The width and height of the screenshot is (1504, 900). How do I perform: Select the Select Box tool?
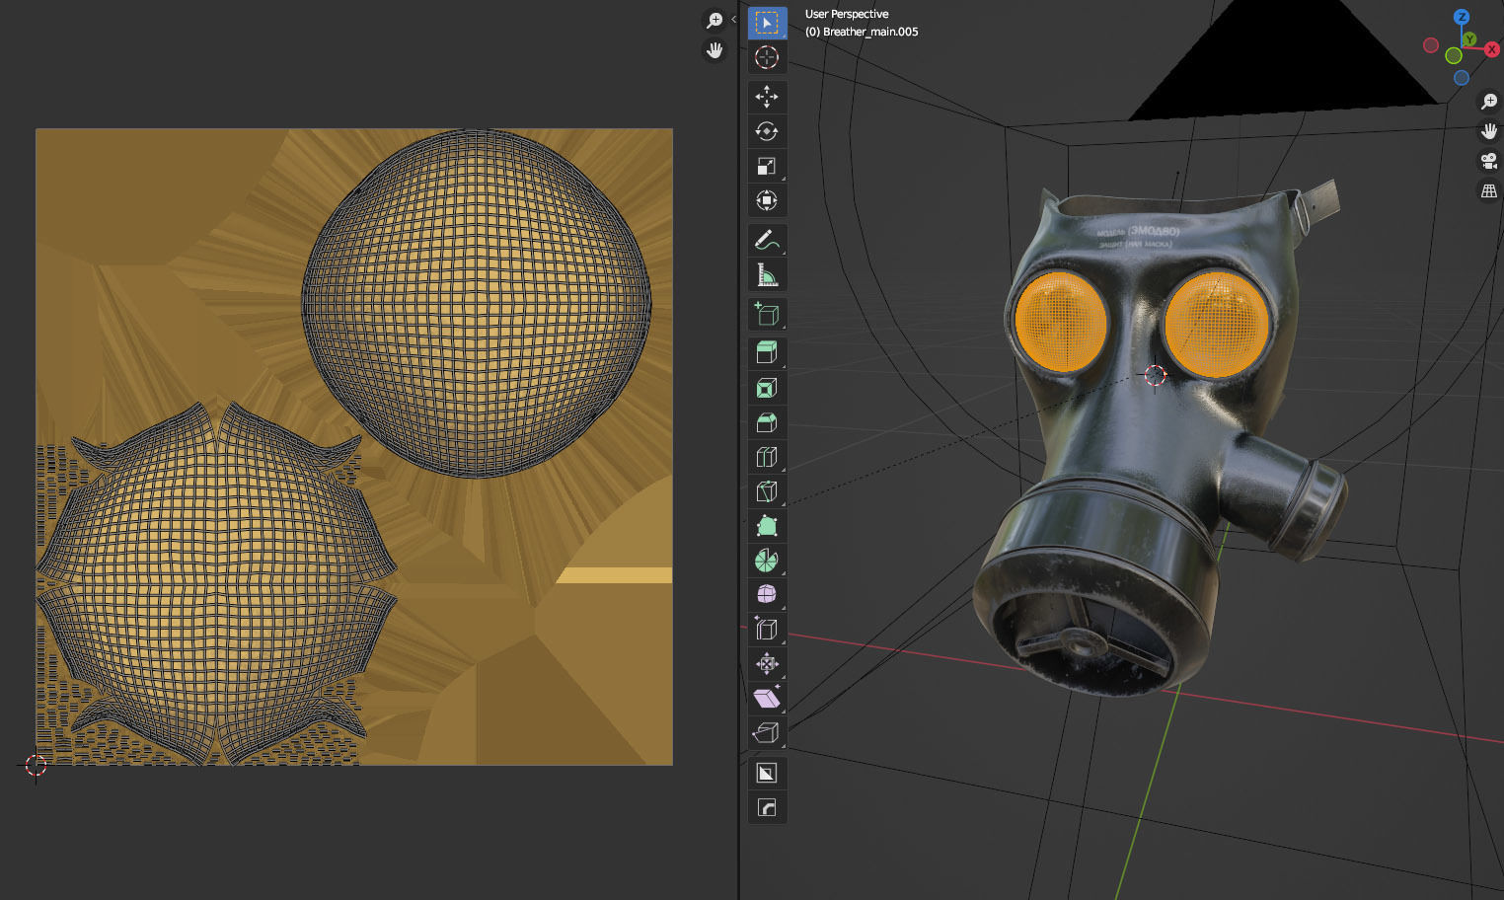tap(767, 23)
